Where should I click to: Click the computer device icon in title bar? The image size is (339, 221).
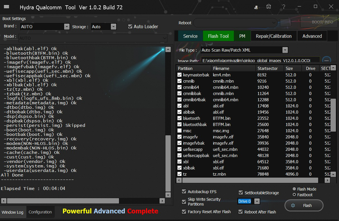[x=256, y=7]
